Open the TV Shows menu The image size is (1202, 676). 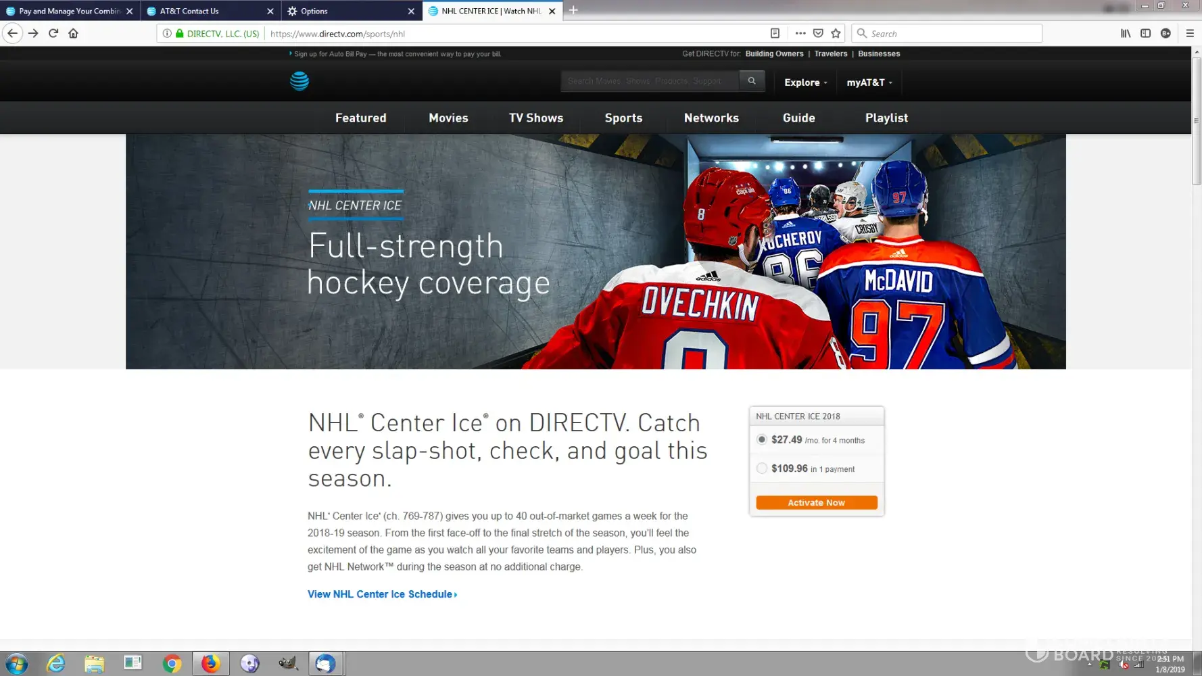coord(536,118)
